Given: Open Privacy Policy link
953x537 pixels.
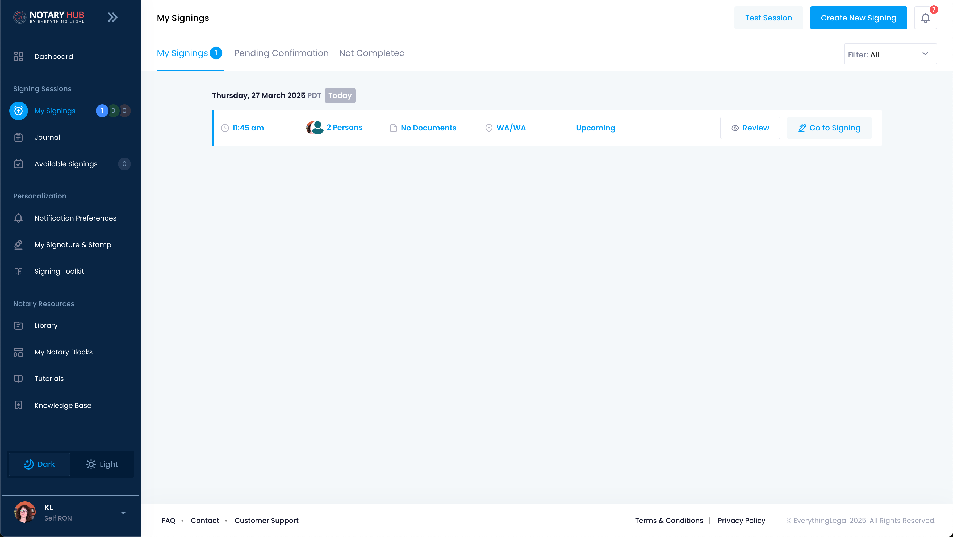Looking at the screenshot, I should pyautogui.click(x=741, y=520).
